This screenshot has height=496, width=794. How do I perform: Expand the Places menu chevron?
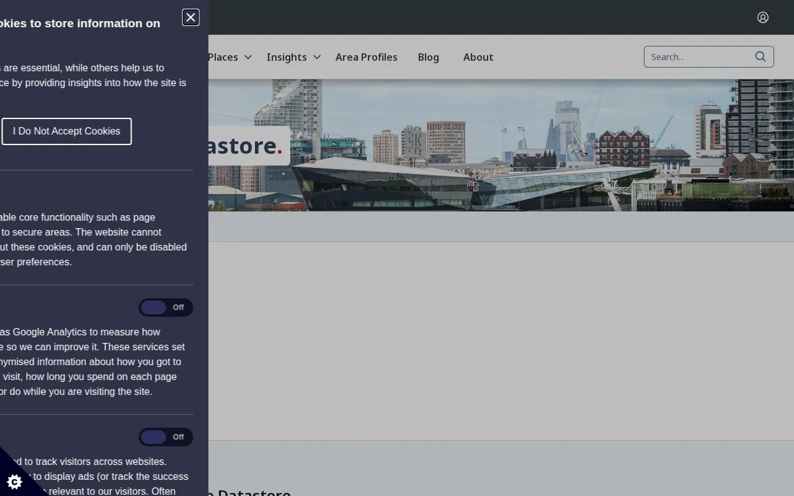(x=248, y=57)
